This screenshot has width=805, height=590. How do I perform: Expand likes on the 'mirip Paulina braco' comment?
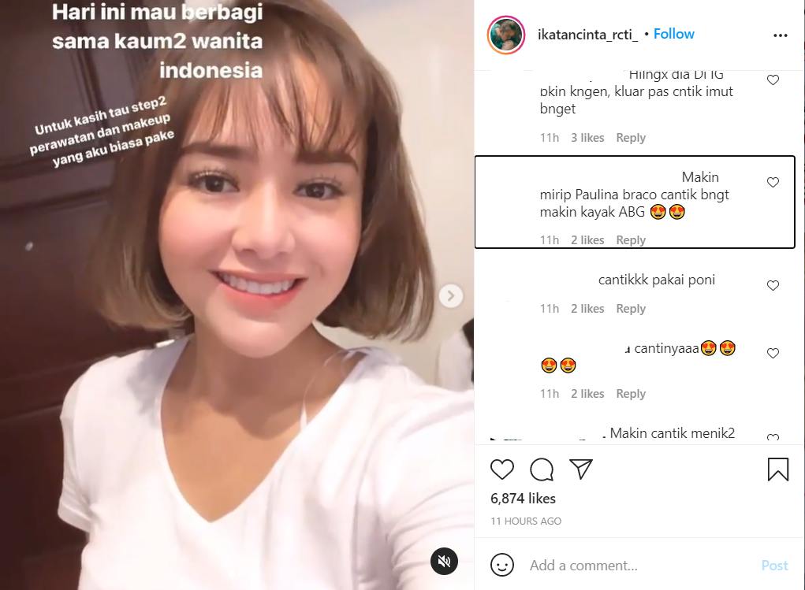[x=587, y=239]
